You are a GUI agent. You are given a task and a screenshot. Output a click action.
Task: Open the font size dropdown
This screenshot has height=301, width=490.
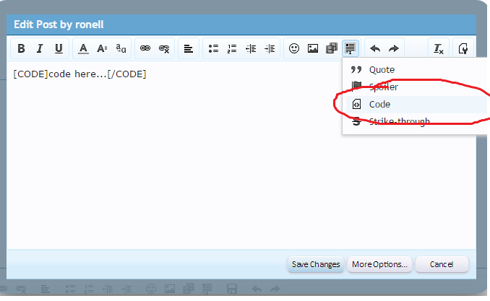coord(102,48)
